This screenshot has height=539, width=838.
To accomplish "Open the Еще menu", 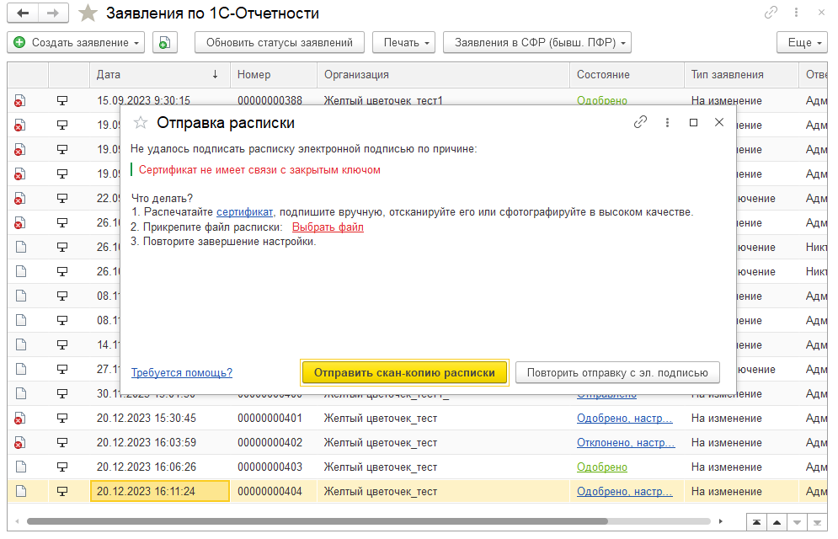I will [x=799, y=42].
